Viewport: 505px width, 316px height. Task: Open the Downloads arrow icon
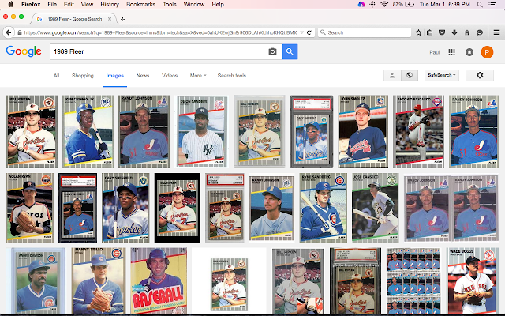(x=454, y=32)
